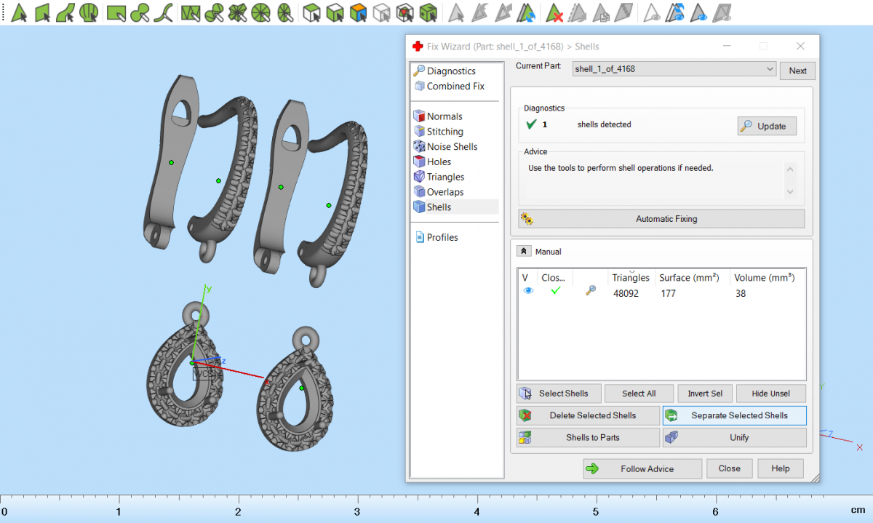Collapse the Manual section

tap(524, 251)
